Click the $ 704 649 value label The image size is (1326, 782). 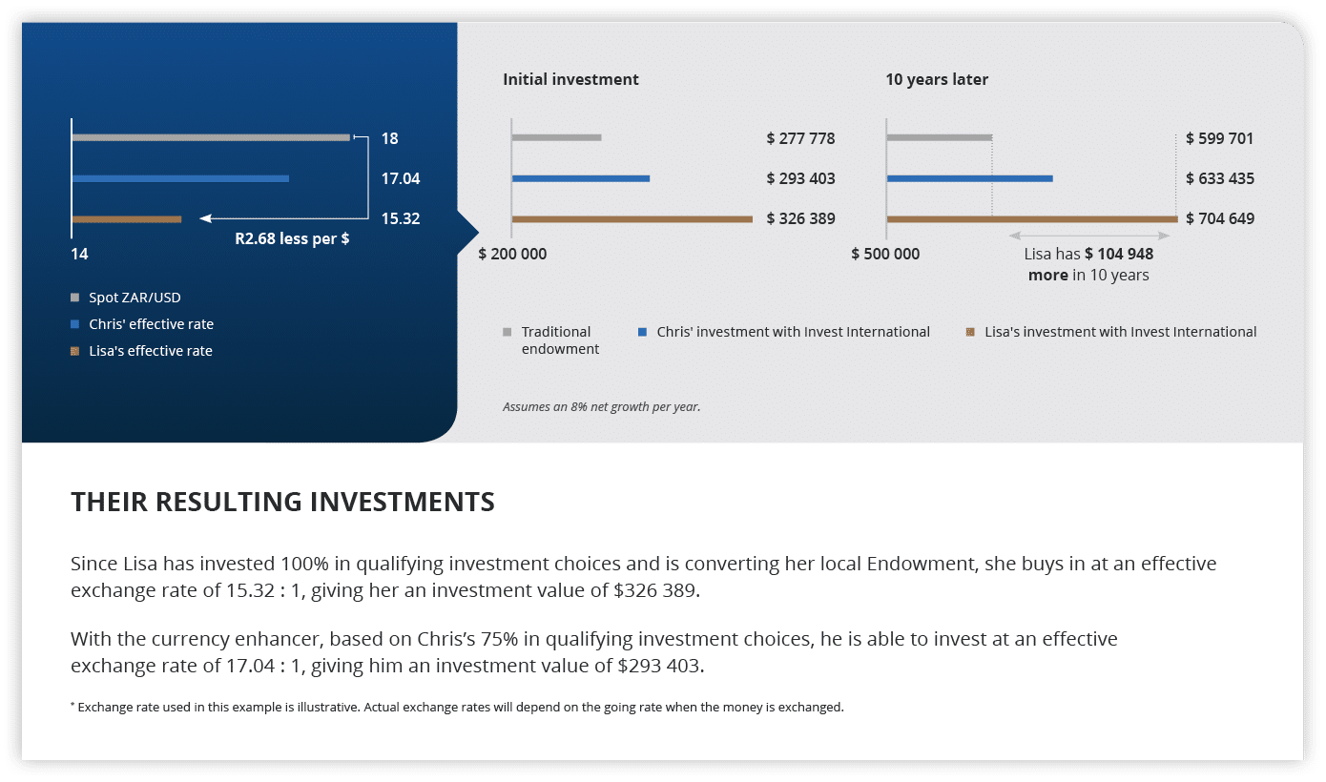(x=1219, y=218)
